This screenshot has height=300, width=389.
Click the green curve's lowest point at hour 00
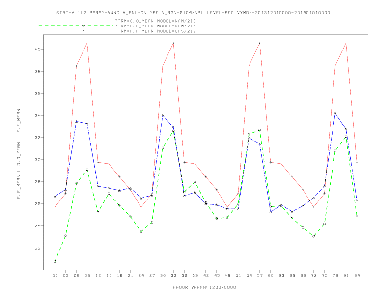point(55,262)
